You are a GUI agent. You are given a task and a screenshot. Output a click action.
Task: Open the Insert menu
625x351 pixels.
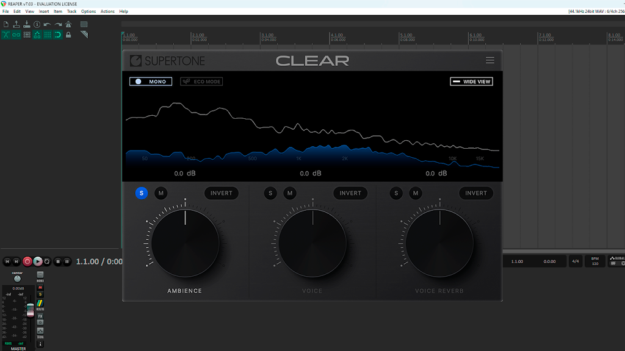pos(44,12)
